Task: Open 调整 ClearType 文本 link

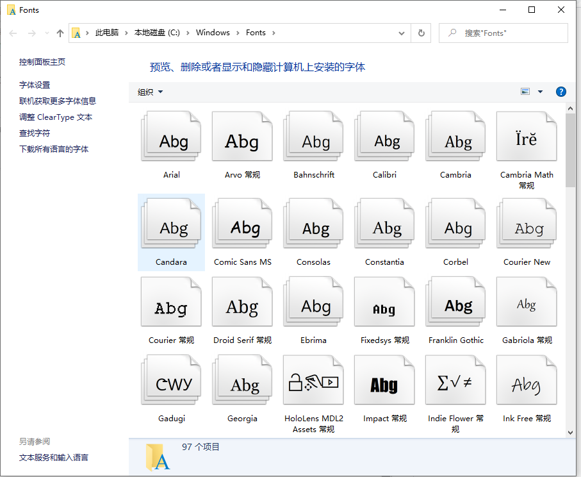Action: (56, 117)
